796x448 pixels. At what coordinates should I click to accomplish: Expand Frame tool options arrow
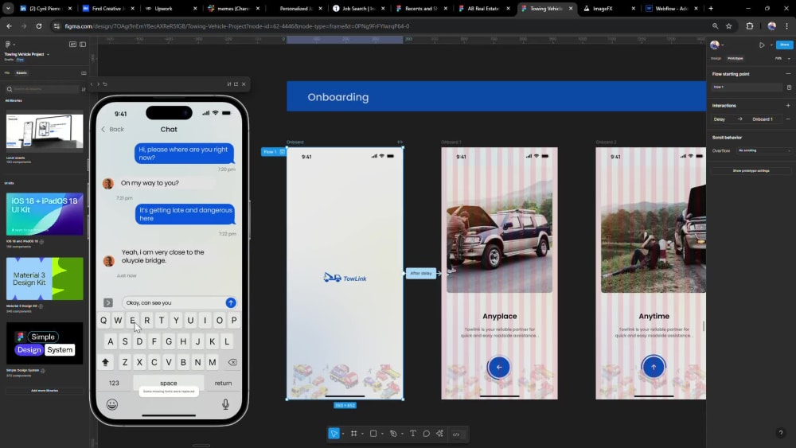(x=362, y=434)
